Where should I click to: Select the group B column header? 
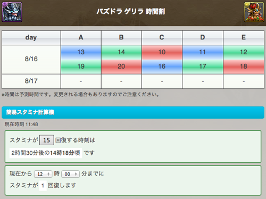click(x=121, y=38)
